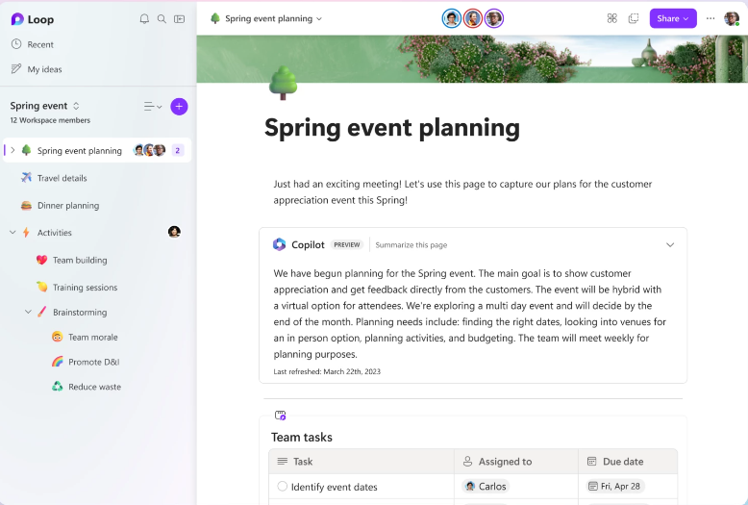This screenshot has width=748, height=505.
Task: Click the sidebar panel toggle icon
Action: coord(180,18)
